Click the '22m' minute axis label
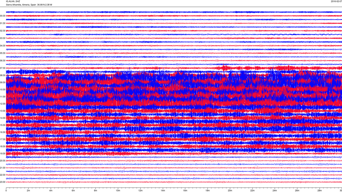This screenshot has height=192, width=342. [252, 191]
